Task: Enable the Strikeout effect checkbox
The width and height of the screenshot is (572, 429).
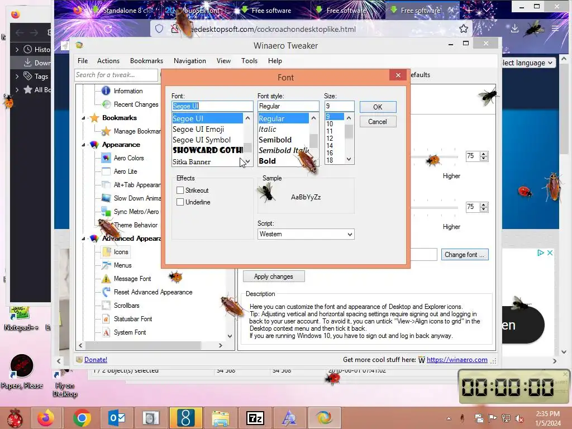Action: click(x=180, y=190)
